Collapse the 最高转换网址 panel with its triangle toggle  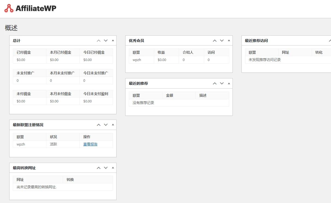[112, 168]
